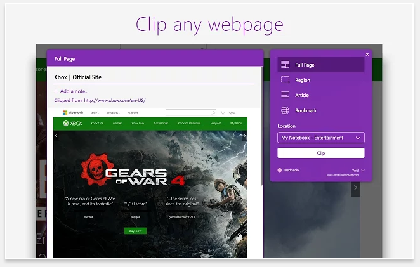Select the Full Page clip mode icon
This screenshot has height=267, width=420.
point(285,65)
